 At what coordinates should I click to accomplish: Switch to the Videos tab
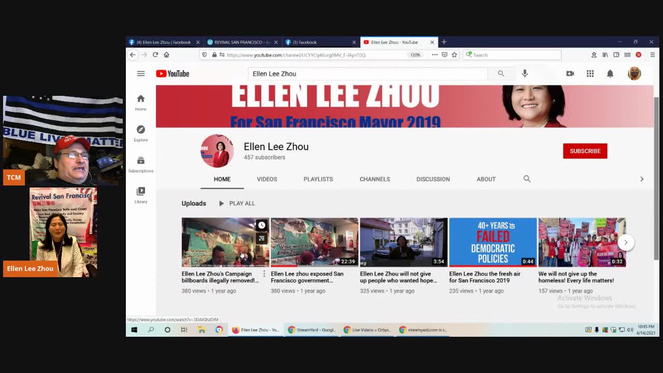(267, 179)
